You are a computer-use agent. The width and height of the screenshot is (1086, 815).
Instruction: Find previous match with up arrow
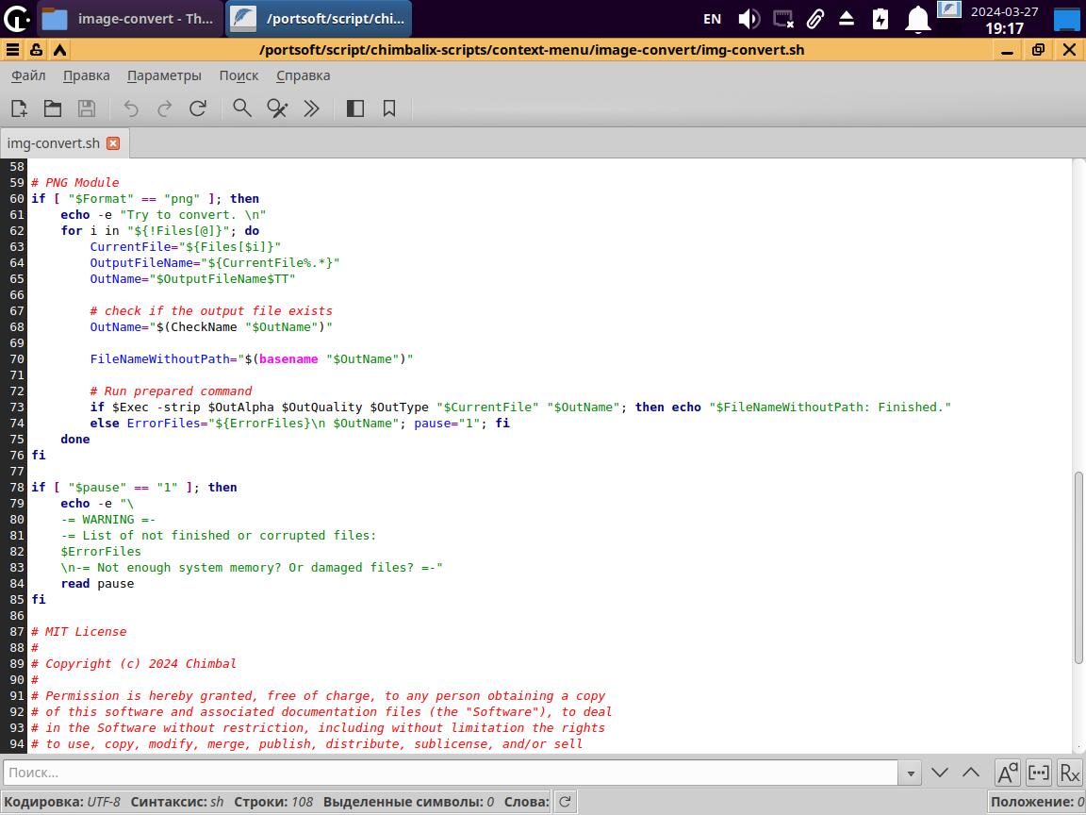[971, 773]
